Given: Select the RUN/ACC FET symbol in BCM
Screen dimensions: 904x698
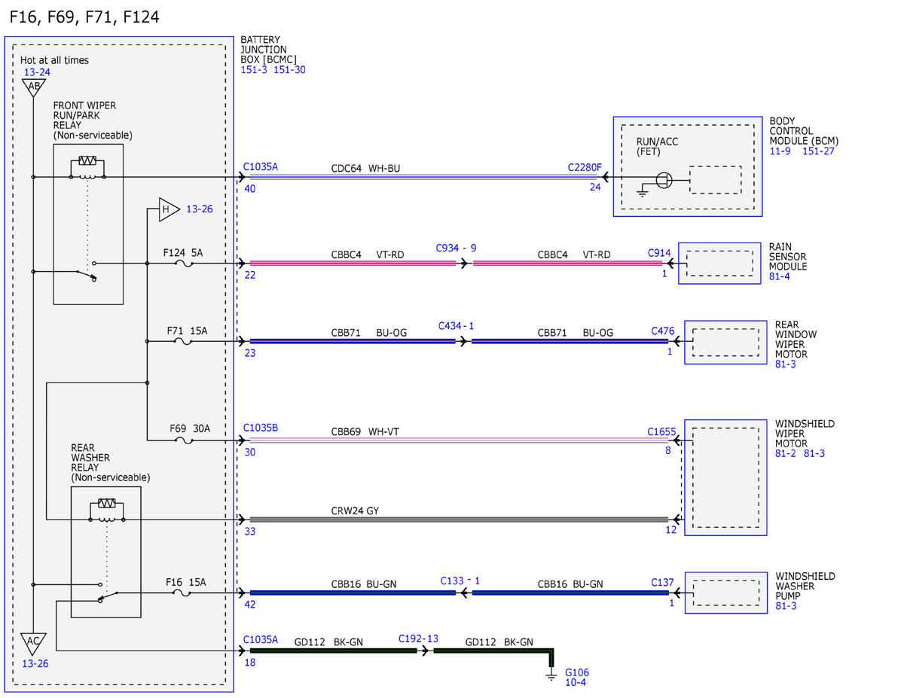Looking at the screenshot, I should (664, 181).
